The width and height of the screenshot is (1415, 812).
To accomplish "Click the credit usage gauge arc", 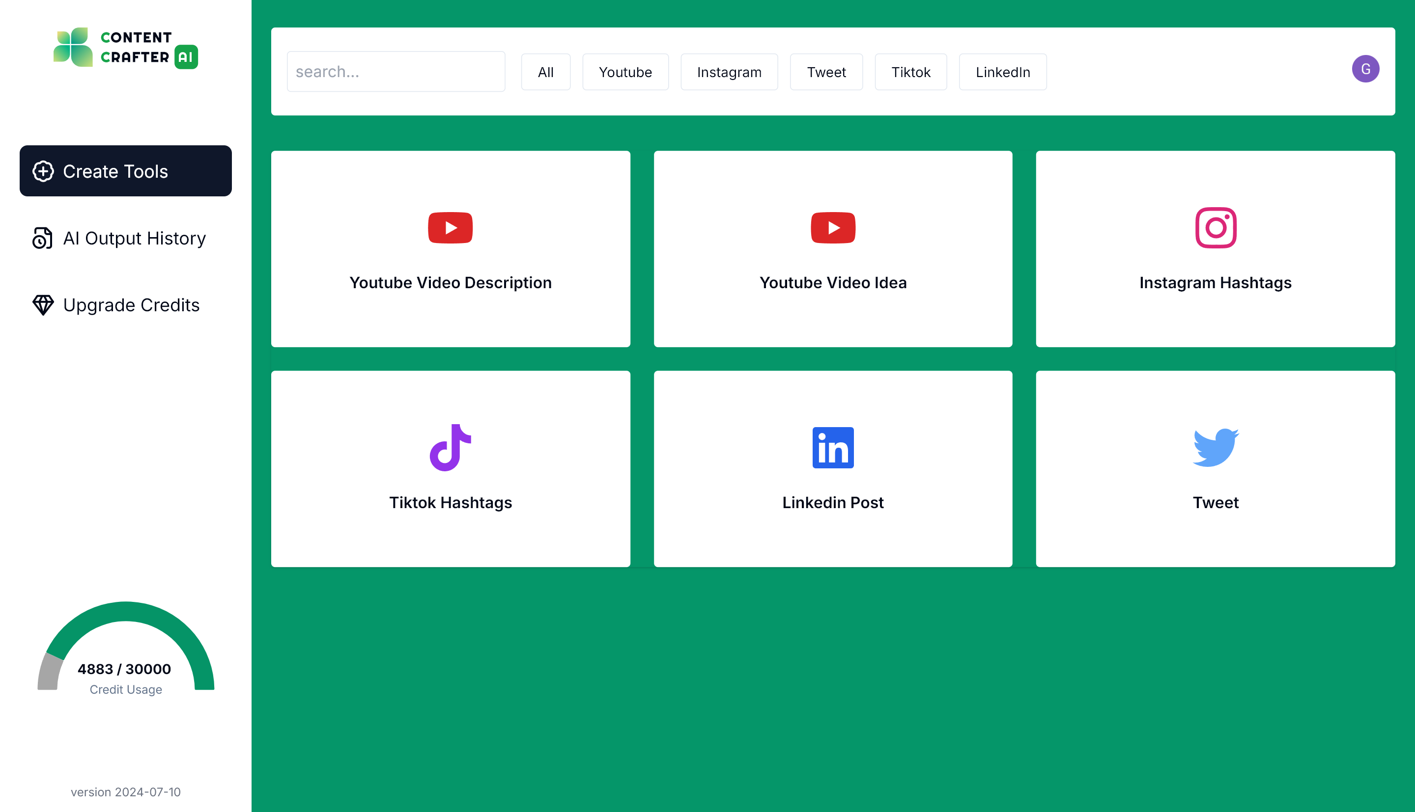I will coord(126,612).
